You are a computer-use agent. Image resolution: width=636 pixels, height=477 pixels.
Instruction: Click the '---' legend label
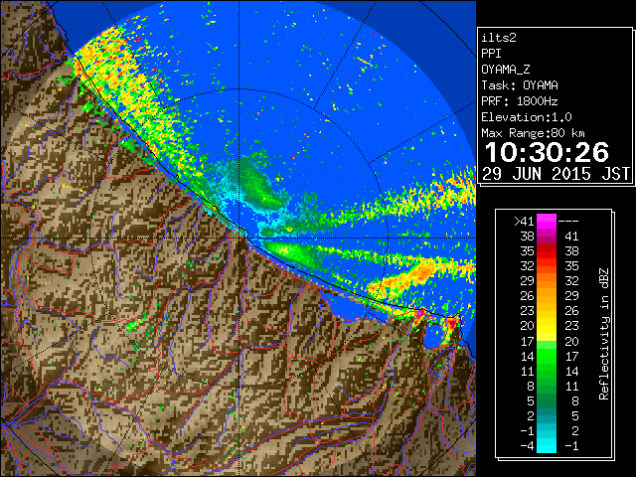click(x=568, y=222)
